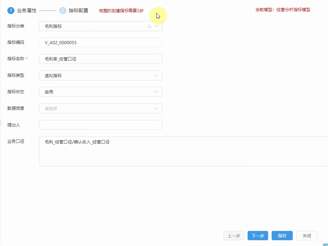This screenshot has width=328, height=246.
Task: Click the empty 提出人 input field
Action: click(96, 125)
